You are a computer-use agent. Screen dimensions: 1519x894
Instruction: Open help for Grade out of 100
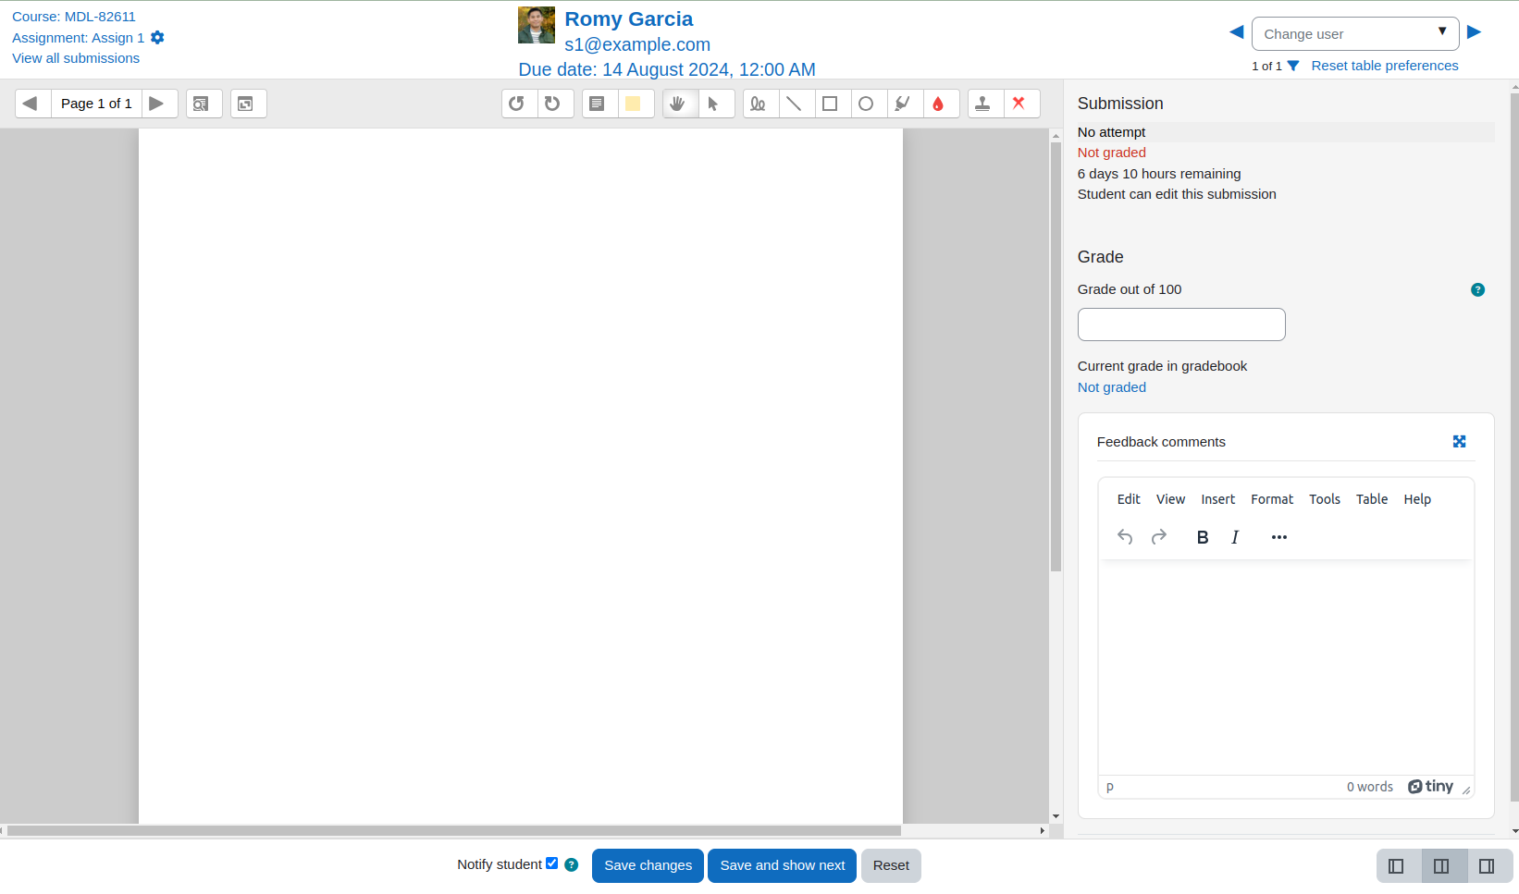click(x=1477, y=290)
